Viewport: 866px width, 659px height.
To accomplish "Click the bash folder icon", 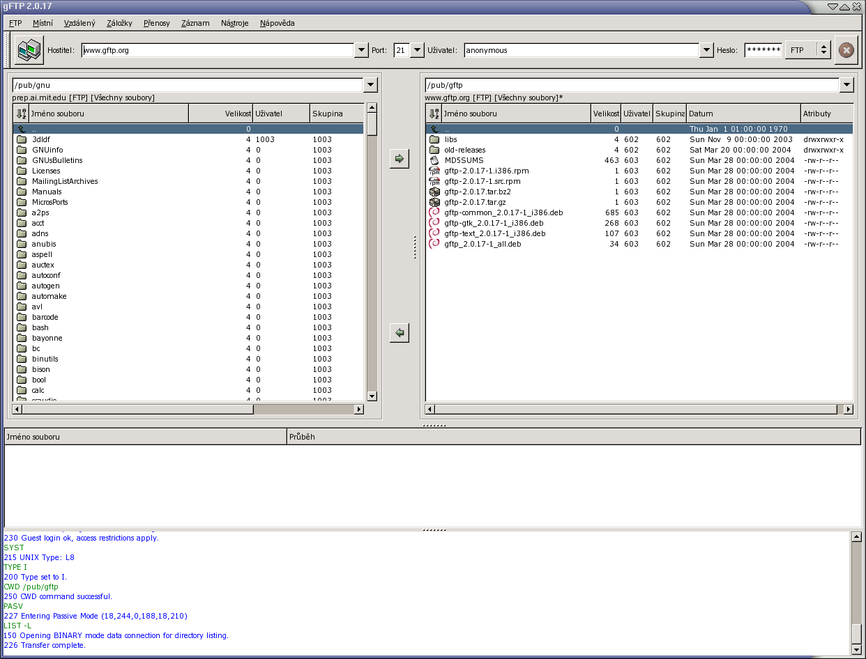I will [x=22, y=327].
